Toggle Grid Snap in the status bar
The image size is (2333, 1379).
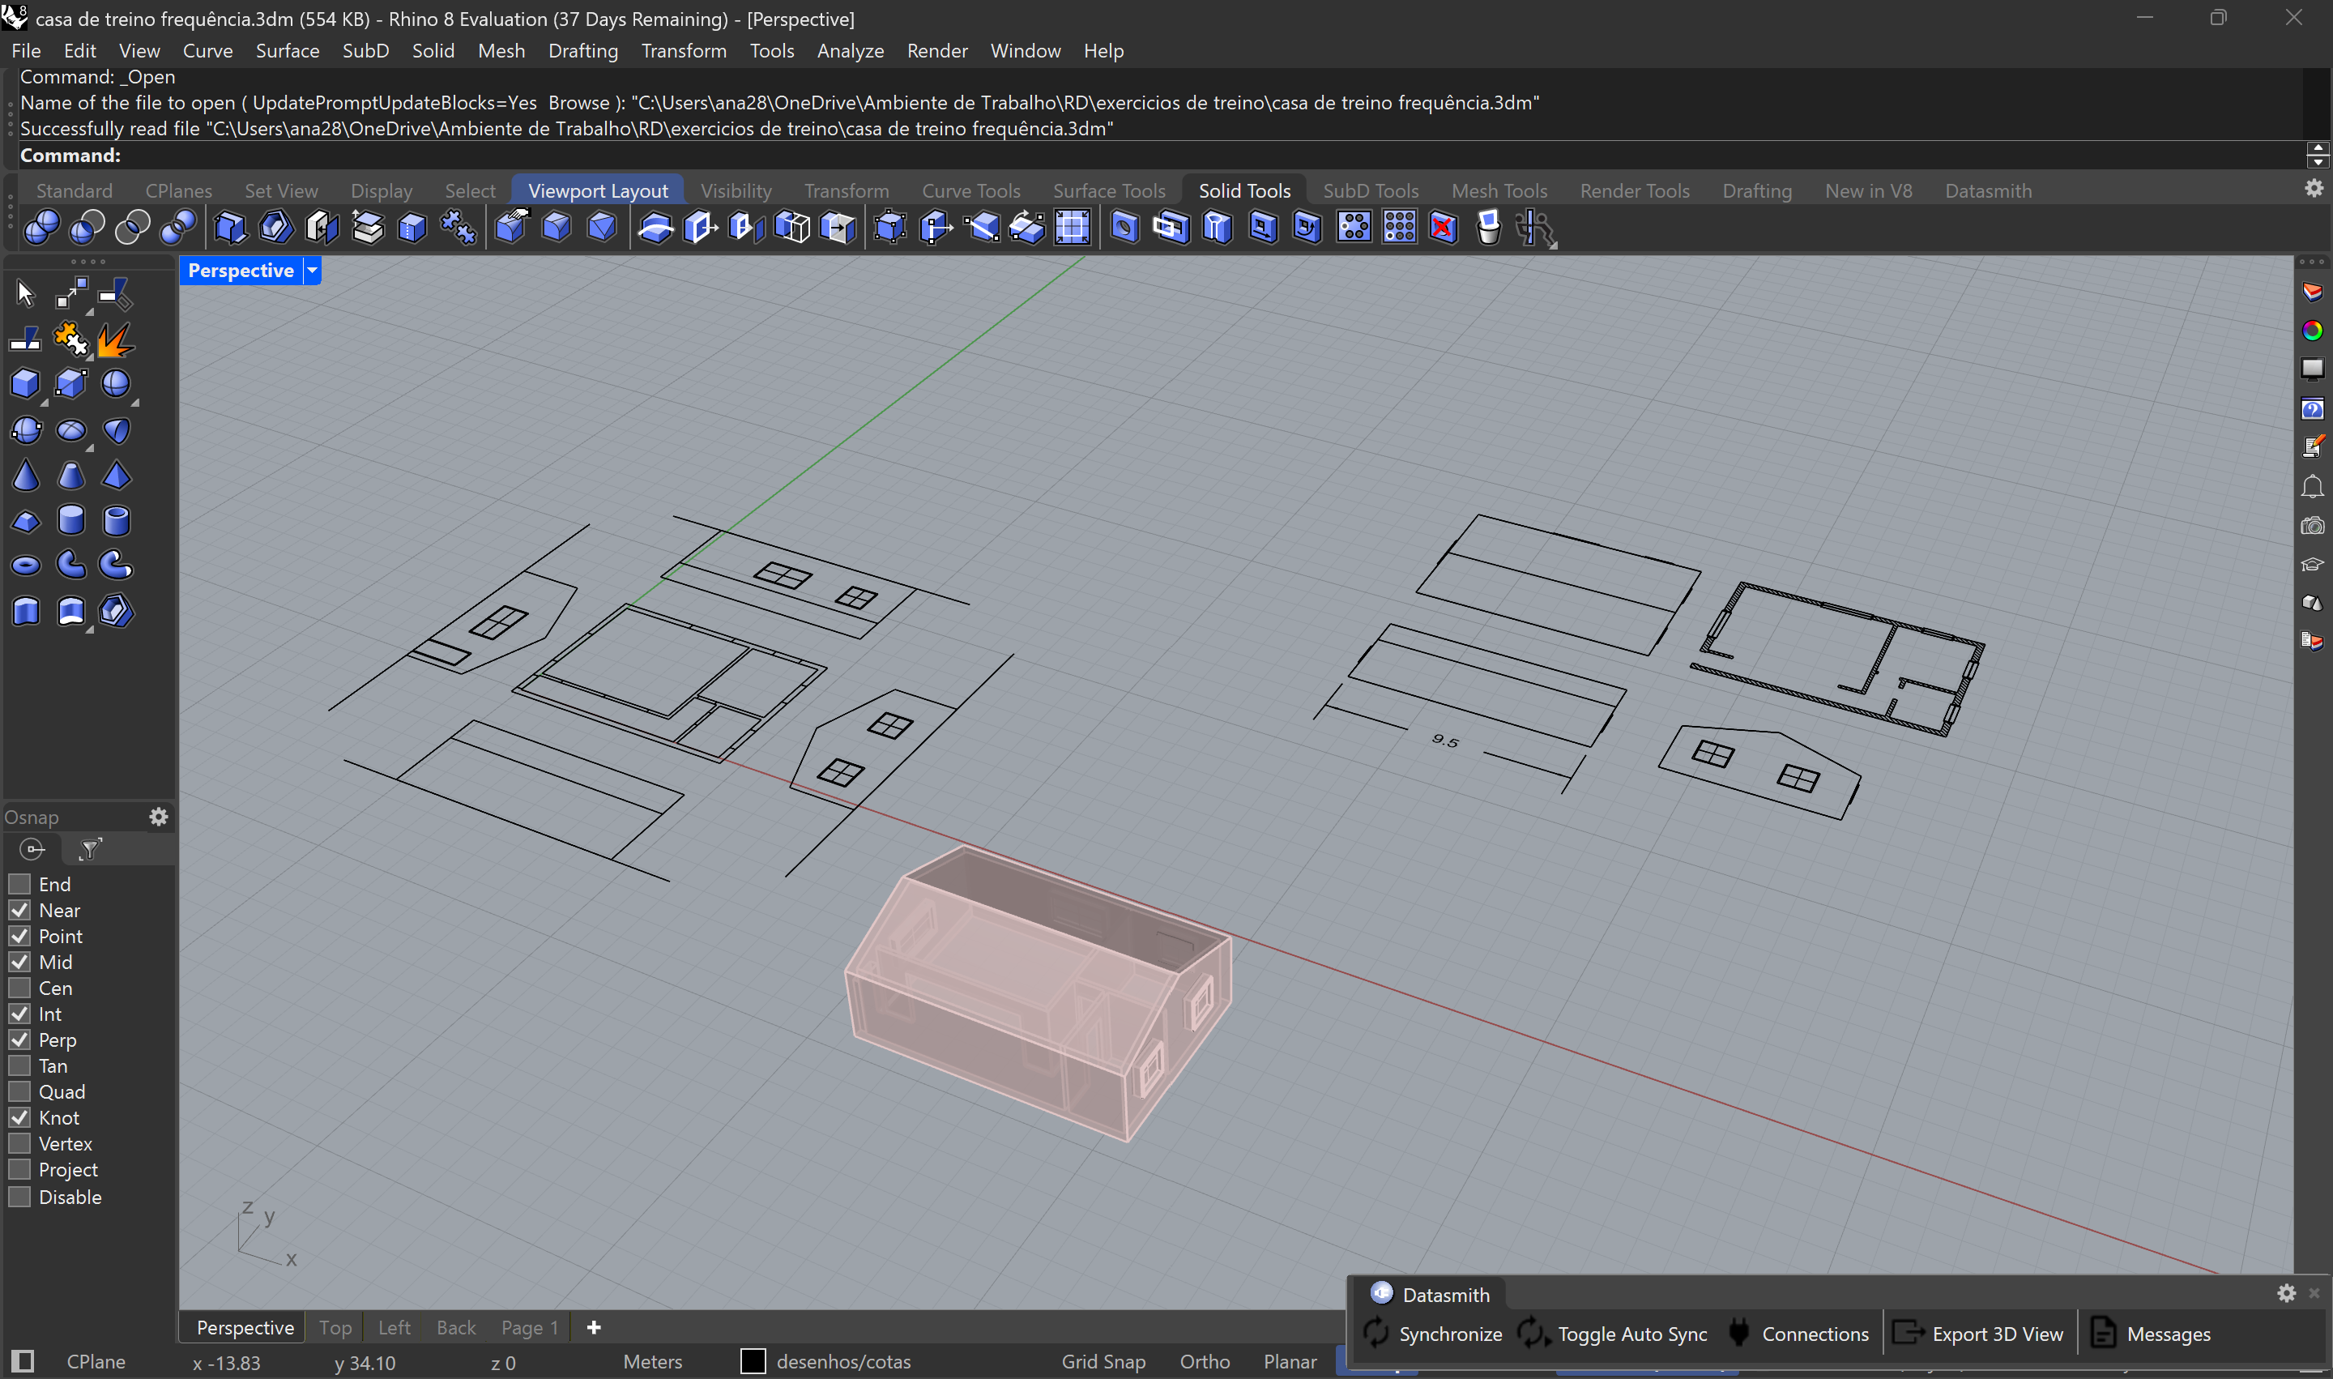1103,1361
